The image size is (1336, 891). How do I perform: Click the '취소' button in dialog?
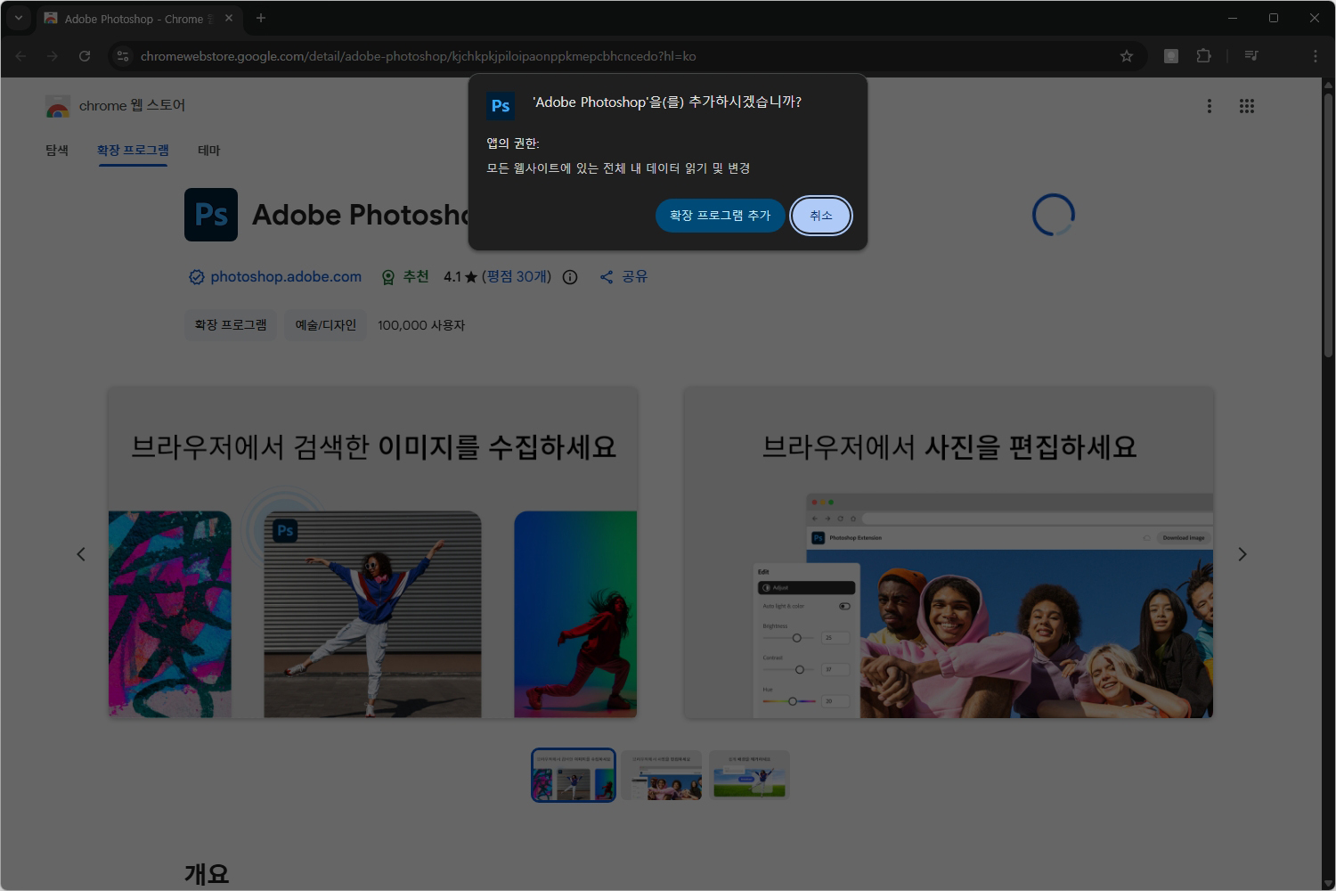click(x=821, y=216)
